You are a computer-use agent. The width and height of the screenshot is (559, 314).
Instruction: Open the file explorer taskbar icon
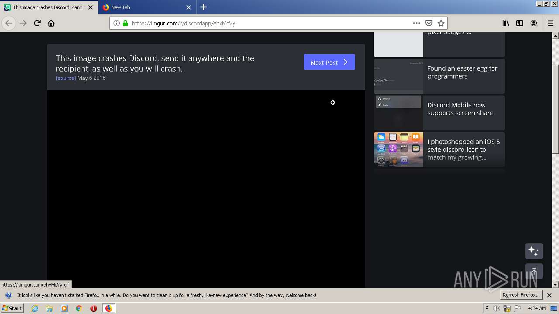[49, 308]
